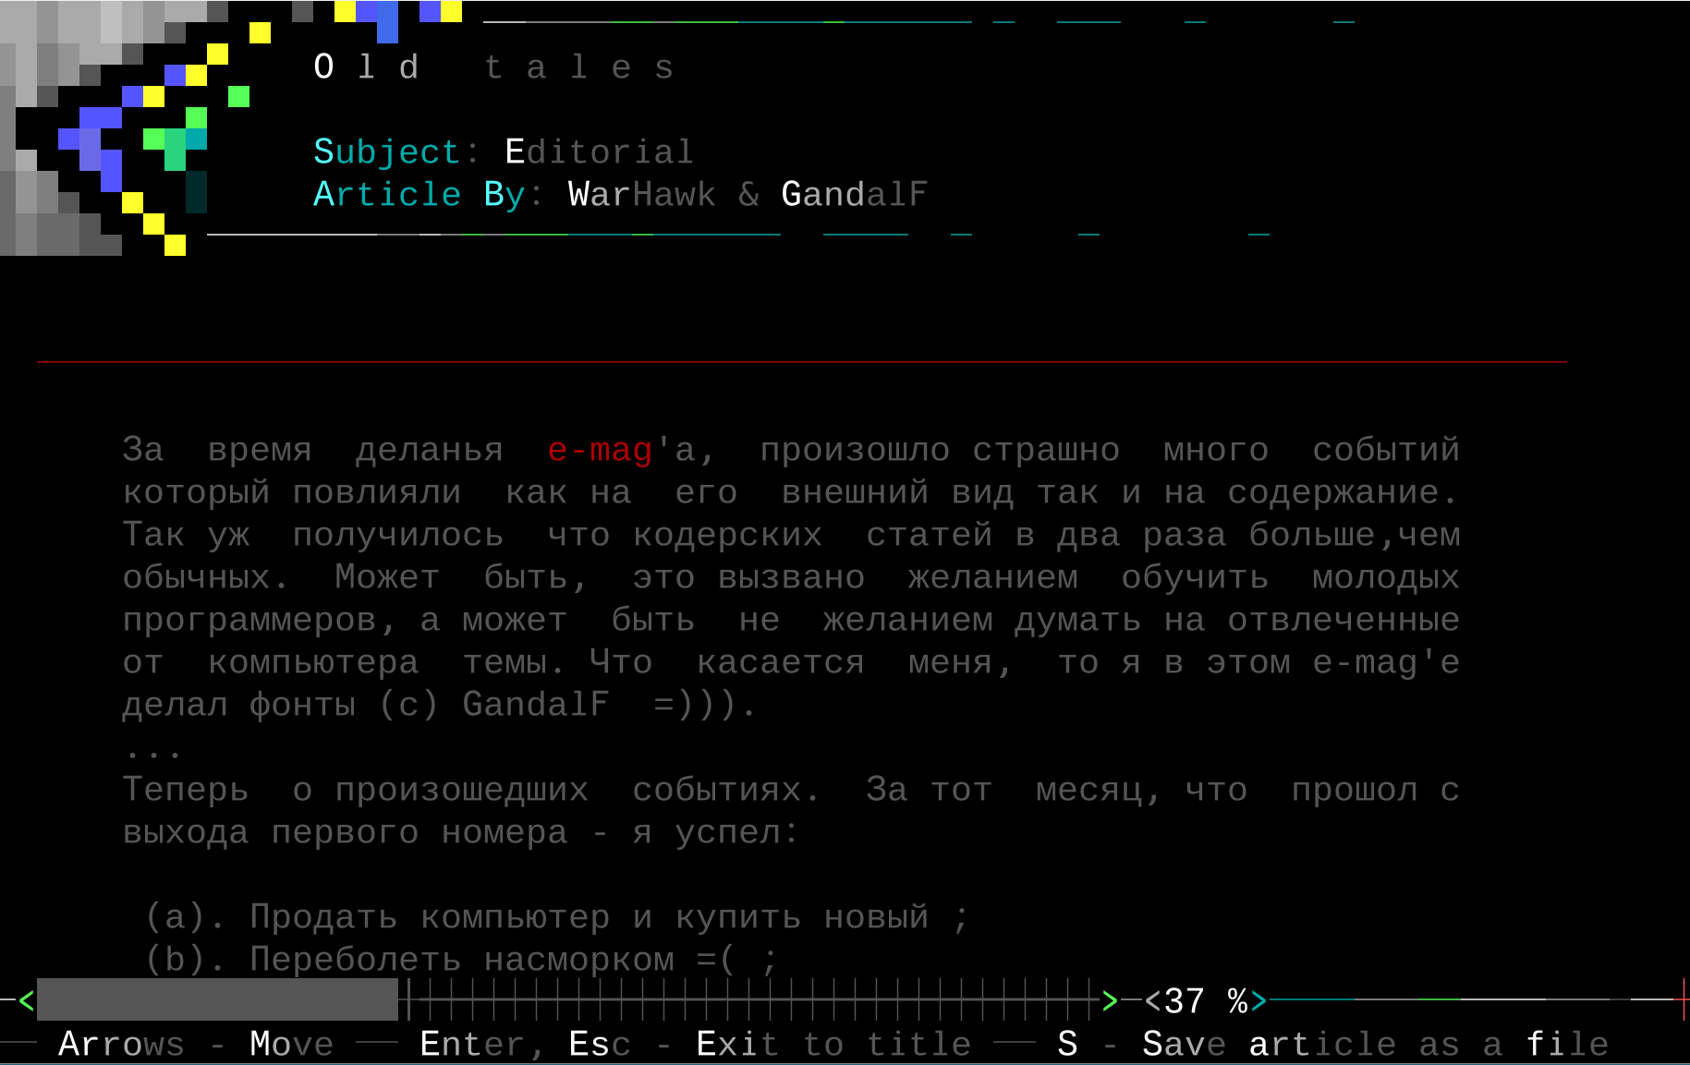The image size is (1690, 1065).
Task: Click the red horizontal divider line
Action: 801,362
